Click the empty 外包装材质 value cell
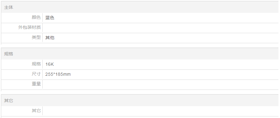 160,28
